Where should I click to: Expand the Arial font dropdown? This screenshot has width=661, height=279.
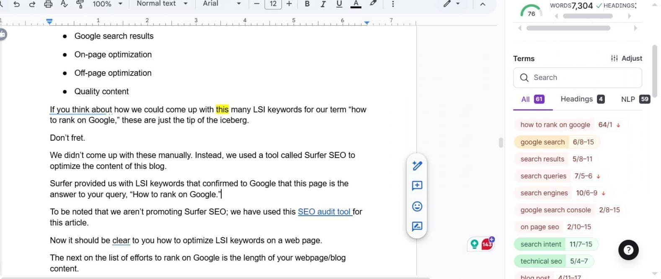click(x=222, y=4)
